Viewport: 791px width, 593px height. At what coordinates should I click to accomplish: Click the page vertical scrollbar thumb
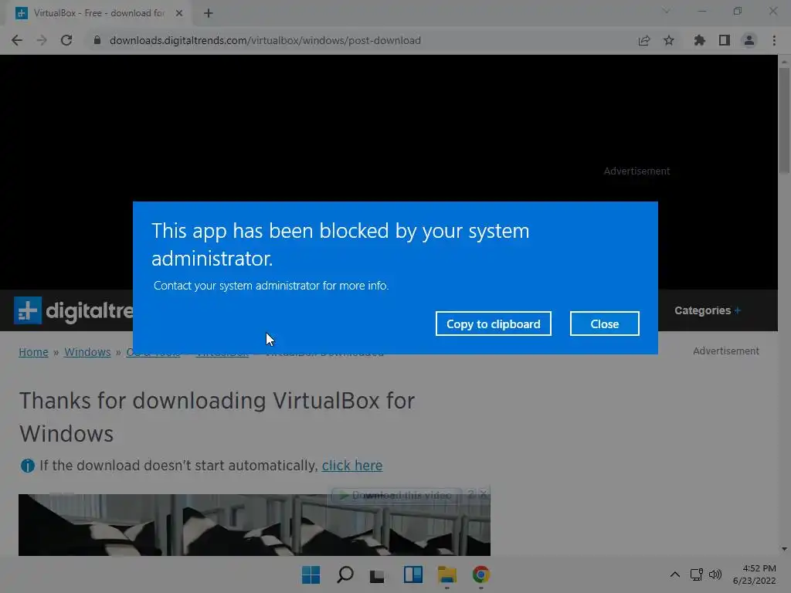pos(784,120)
